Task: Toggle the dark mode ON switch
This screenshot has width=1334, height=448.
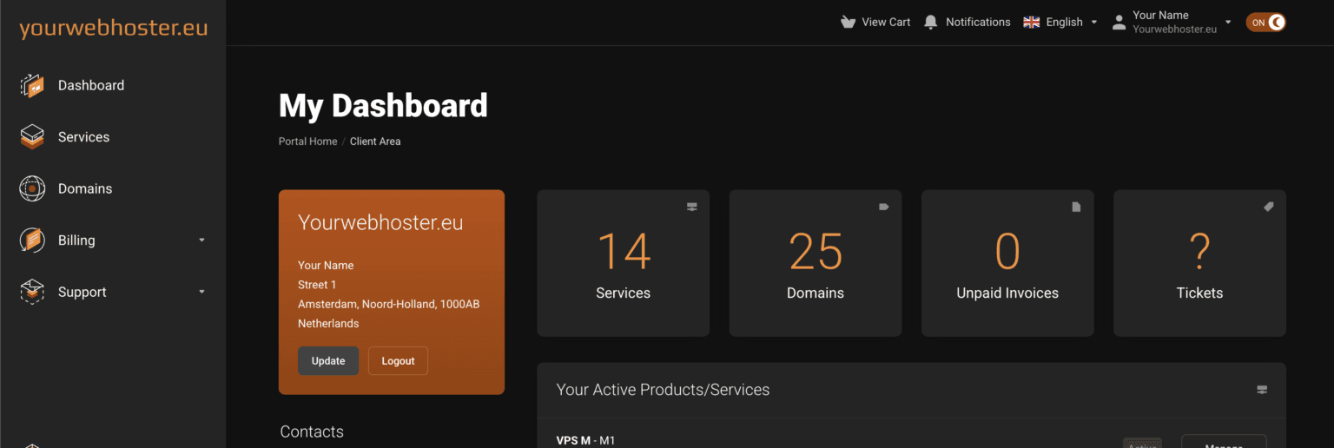Action: 1265,23
